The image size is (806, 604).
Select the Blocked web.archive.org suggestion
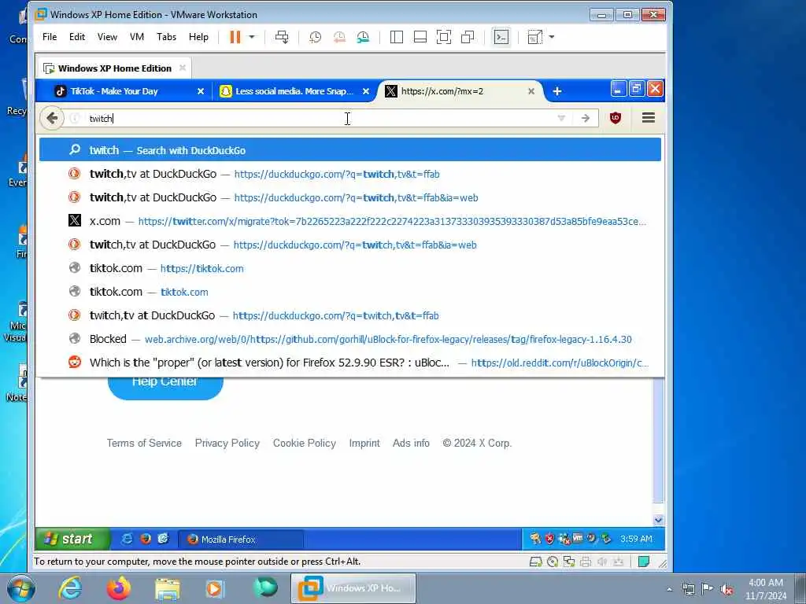point(350,339)
